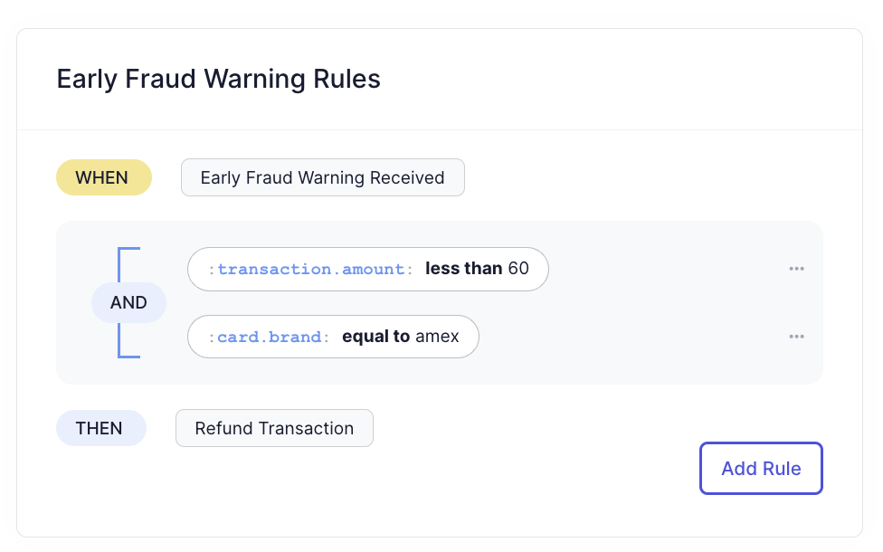This screenshot has width=883, height=552.
Task: Change the "less than" comparison operator
Action: [x=463, y=268]
